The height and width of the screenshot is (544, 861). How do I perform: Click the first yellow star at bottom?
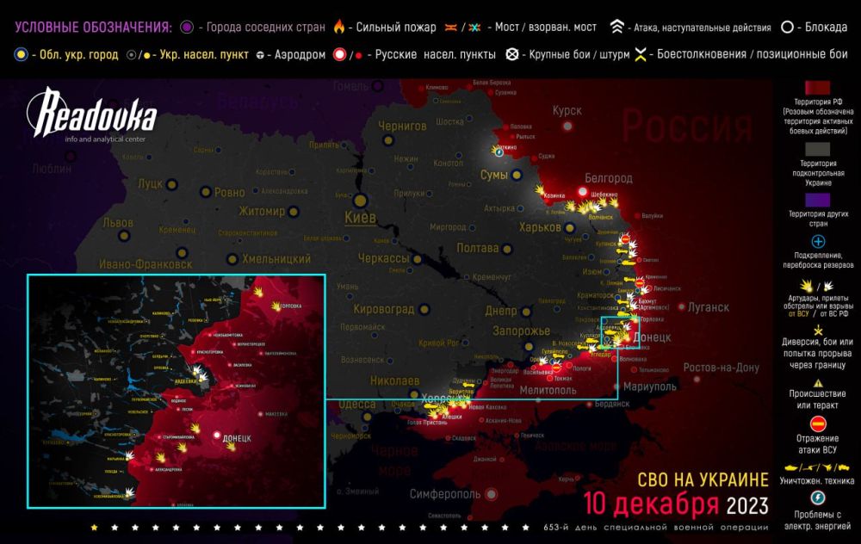[95, 528]
